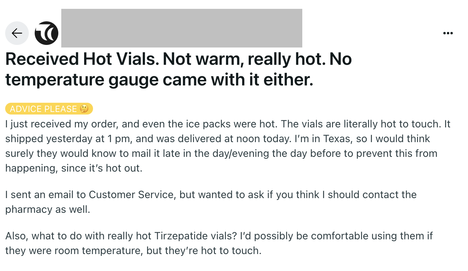Open the community avatar with T logo
Viewport: 468px width, 271px height.
coord(47,33)
